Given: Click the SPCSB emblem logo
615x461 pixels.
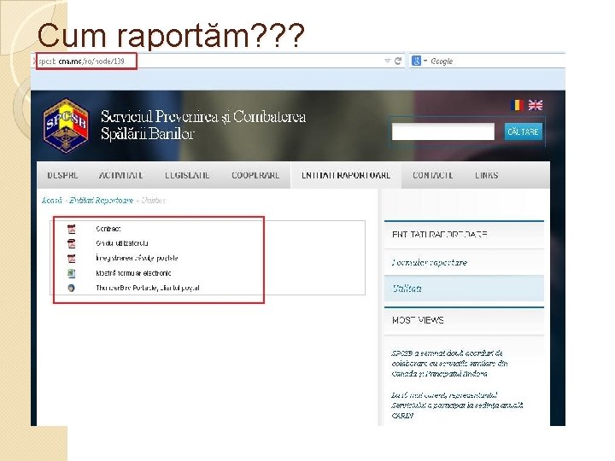Looking at the screenshot, I should 66,125.
